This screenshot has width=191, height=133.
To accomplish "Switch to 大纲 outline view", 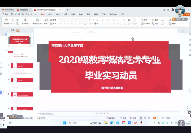I will click(x=12, y=30).
